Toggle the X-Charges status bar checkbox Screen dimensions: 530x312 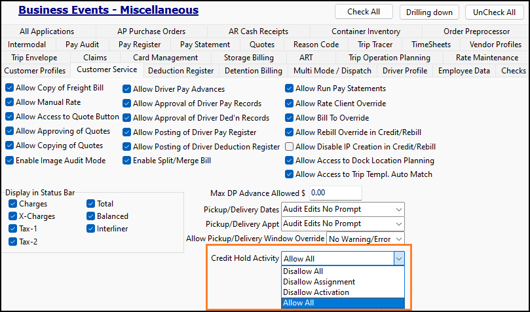point(13,216)
